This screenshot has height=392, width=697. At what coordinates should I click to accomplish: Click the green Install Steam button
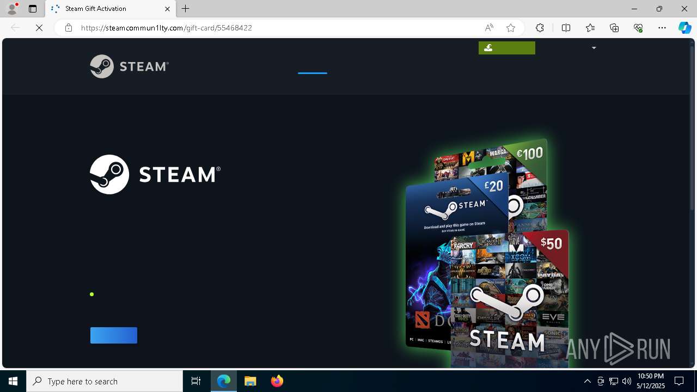[x=507, y=48]
